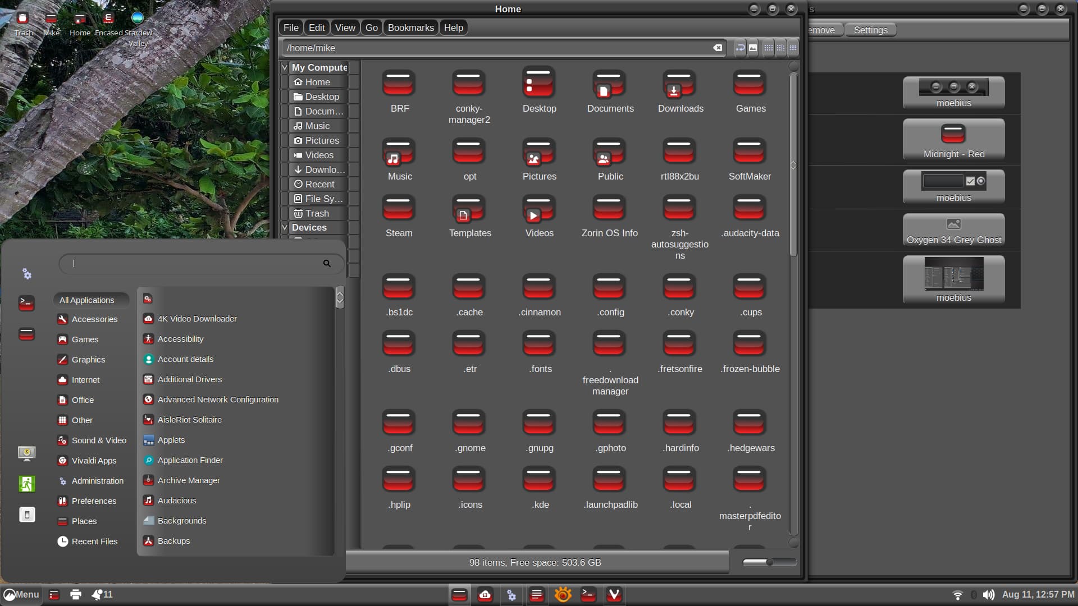The image size is (1078, 606).
Task: Click the lock screen icon in menu sidebar
Action: (26, 452)
